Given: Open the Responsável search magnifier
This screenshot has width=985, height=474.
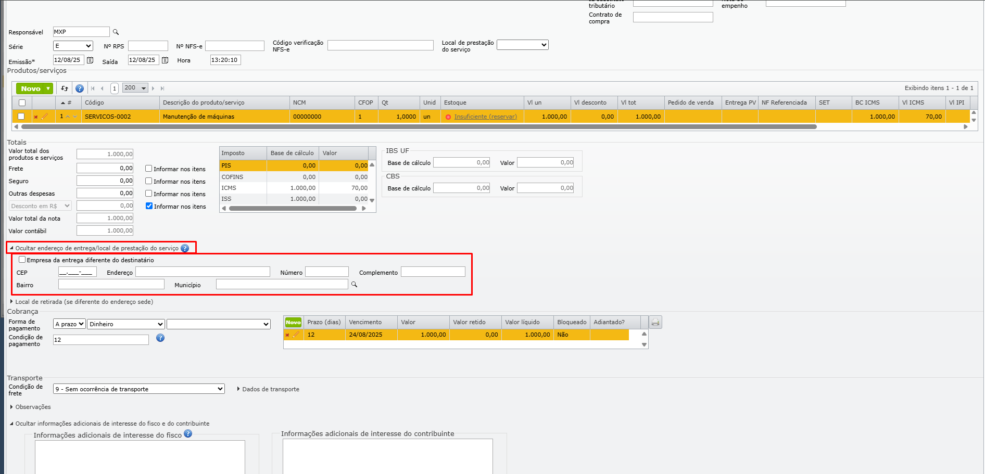Looking at the screenshot, I should [116, 32].
